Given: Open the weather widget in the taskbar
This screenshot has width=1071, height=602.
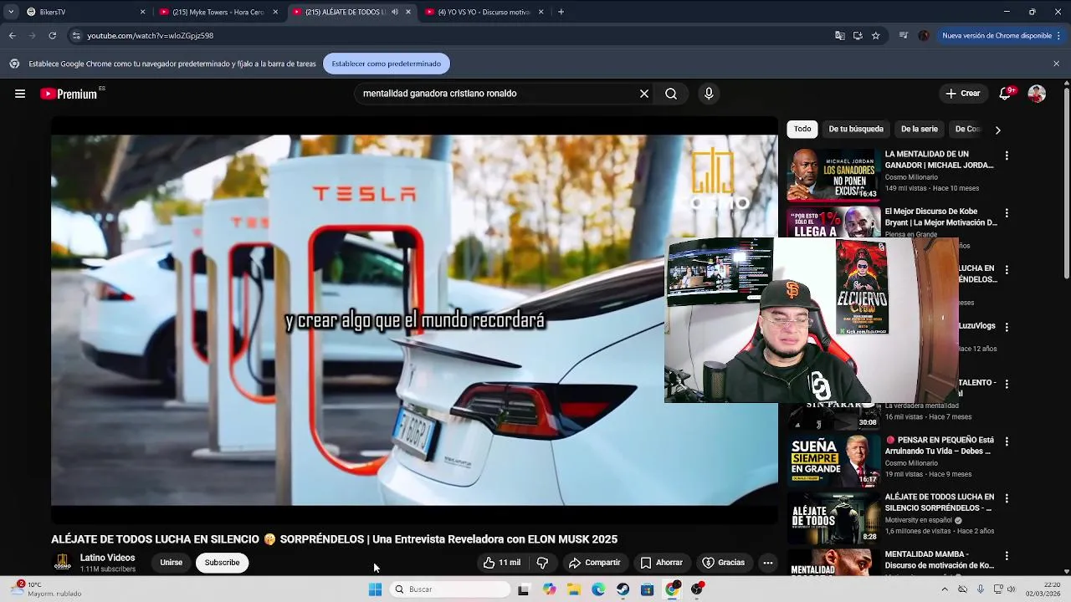Looking at the screenshot, I should pos(47,589).
